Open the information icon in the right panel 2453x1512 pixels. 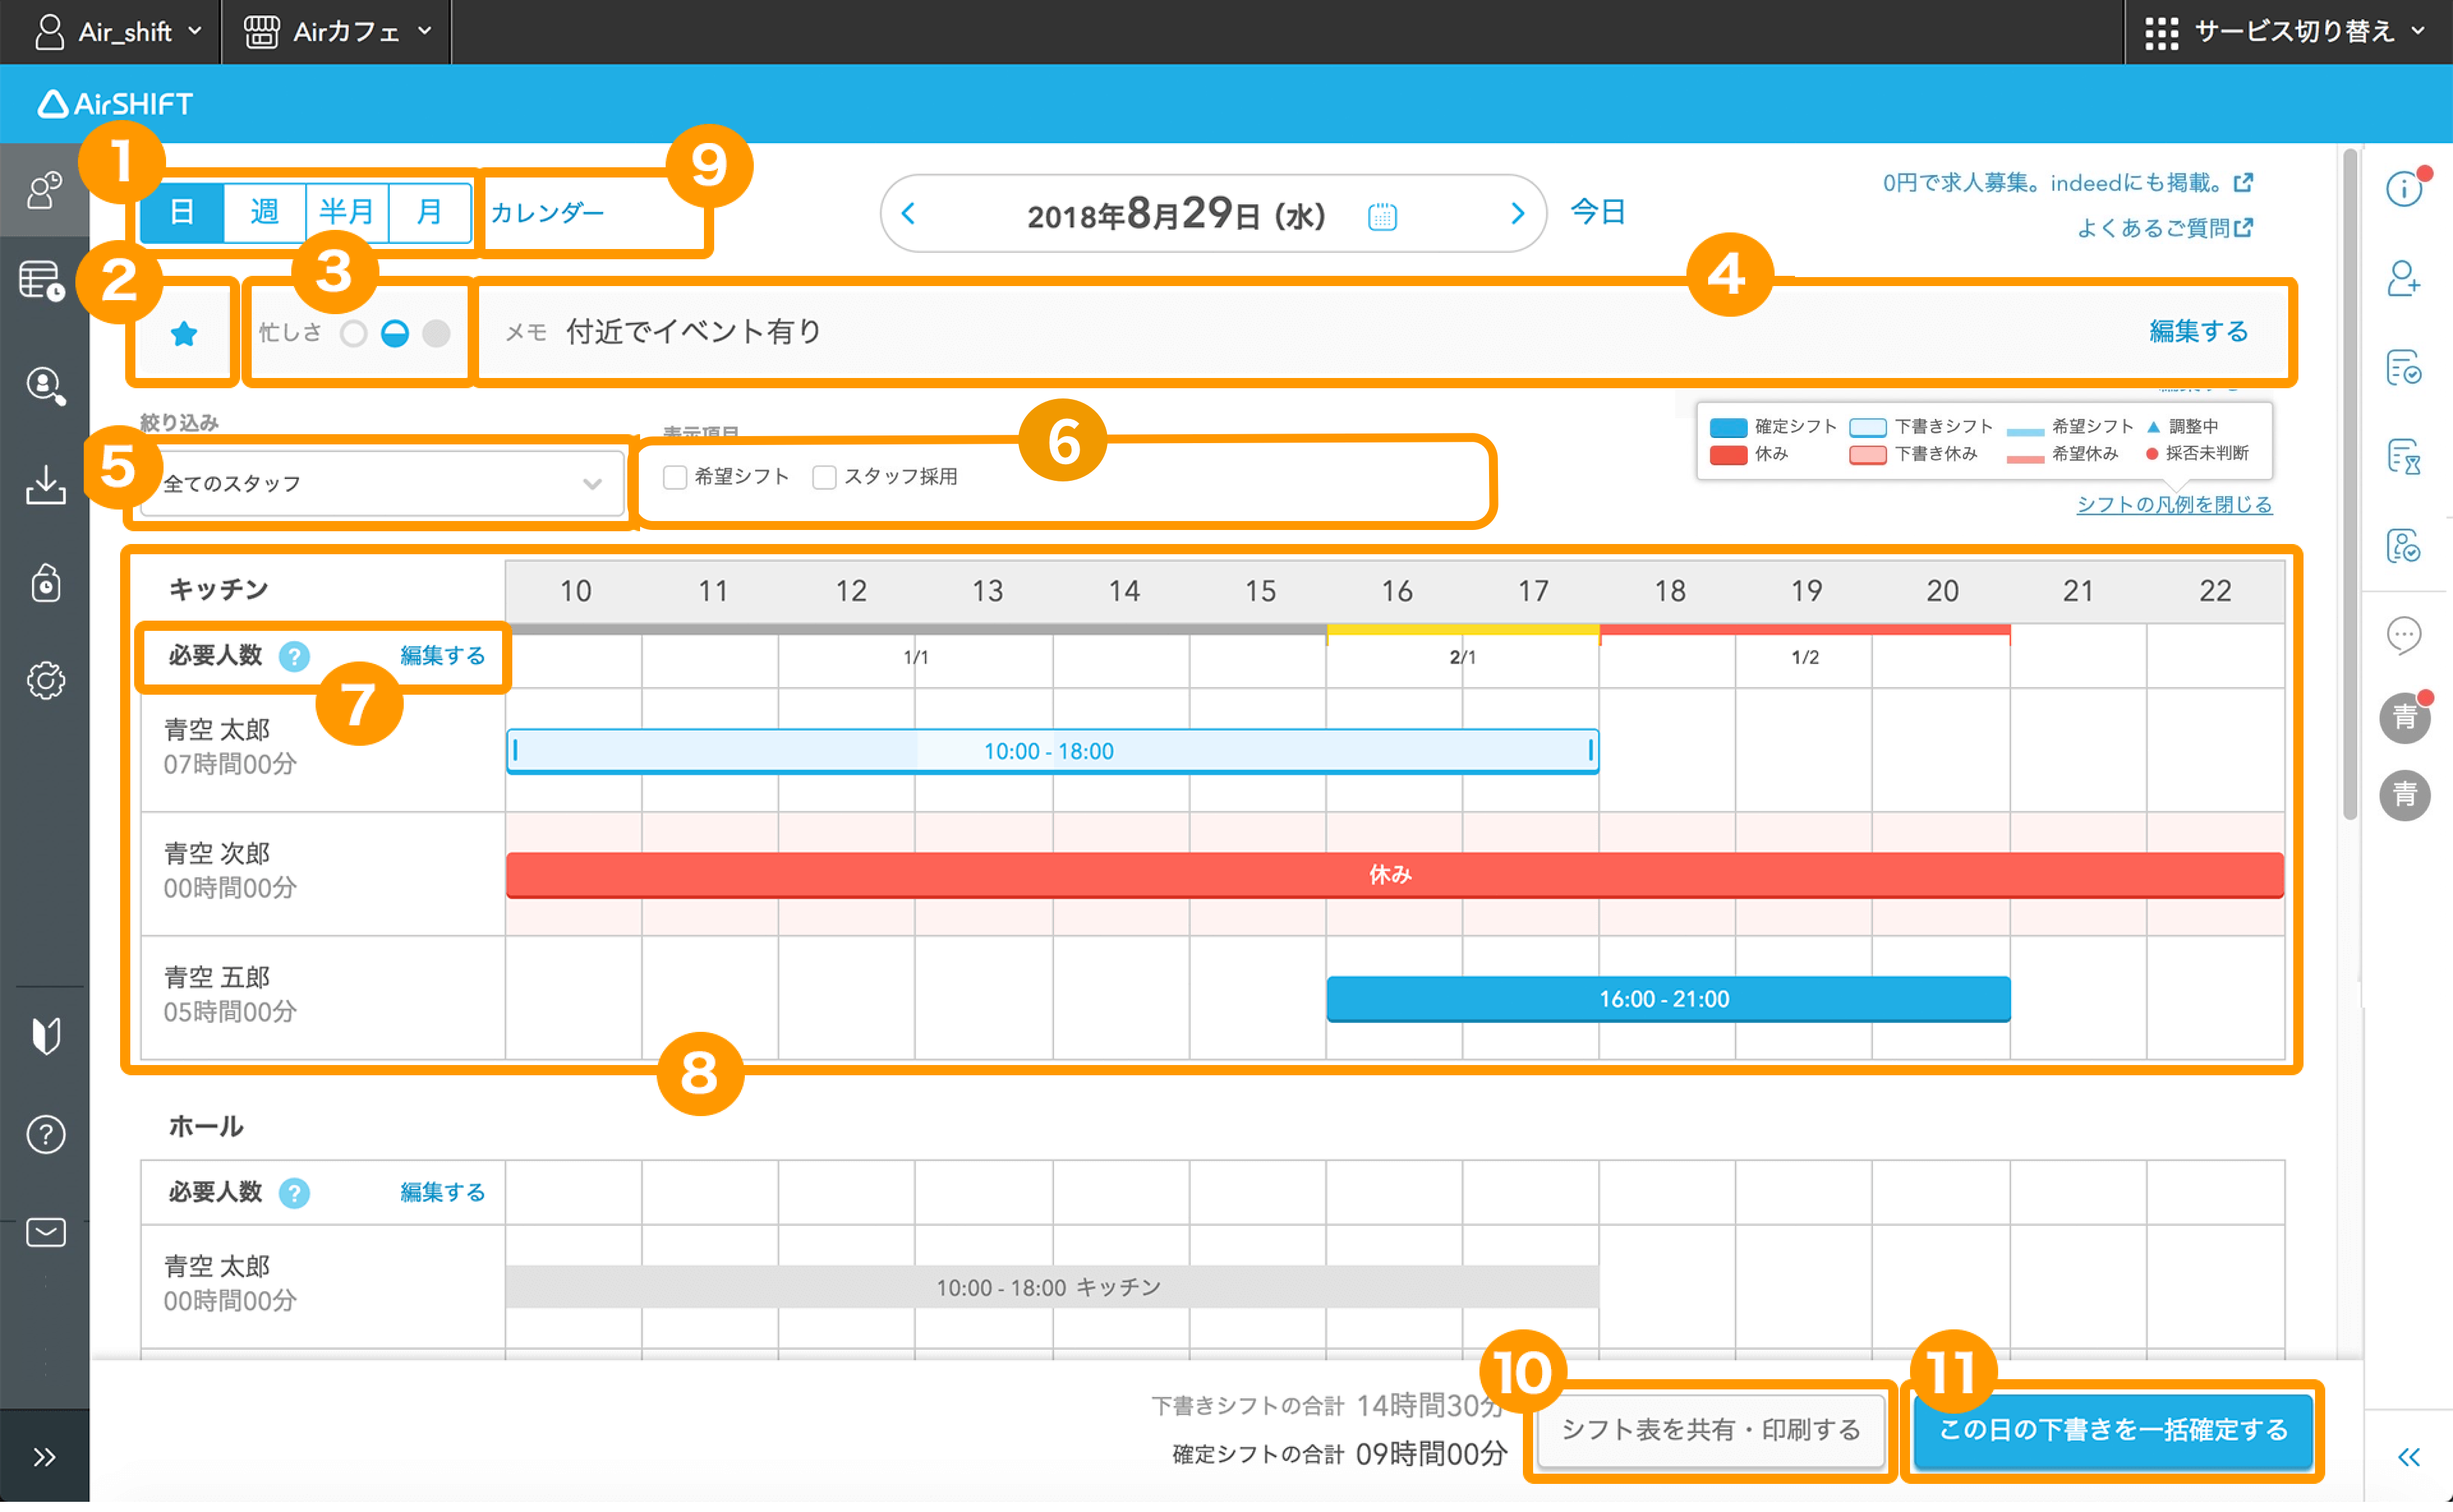coord(2403,188)
